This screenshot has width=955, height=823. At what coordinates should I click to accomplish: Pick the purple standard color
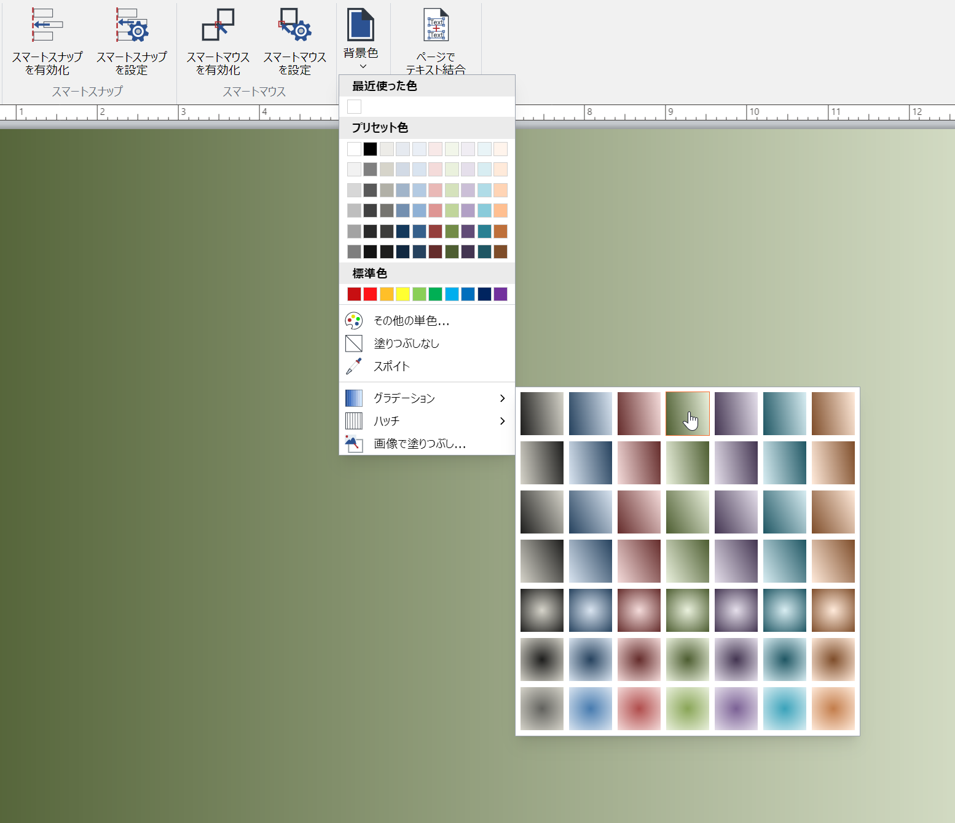point(500,294)
